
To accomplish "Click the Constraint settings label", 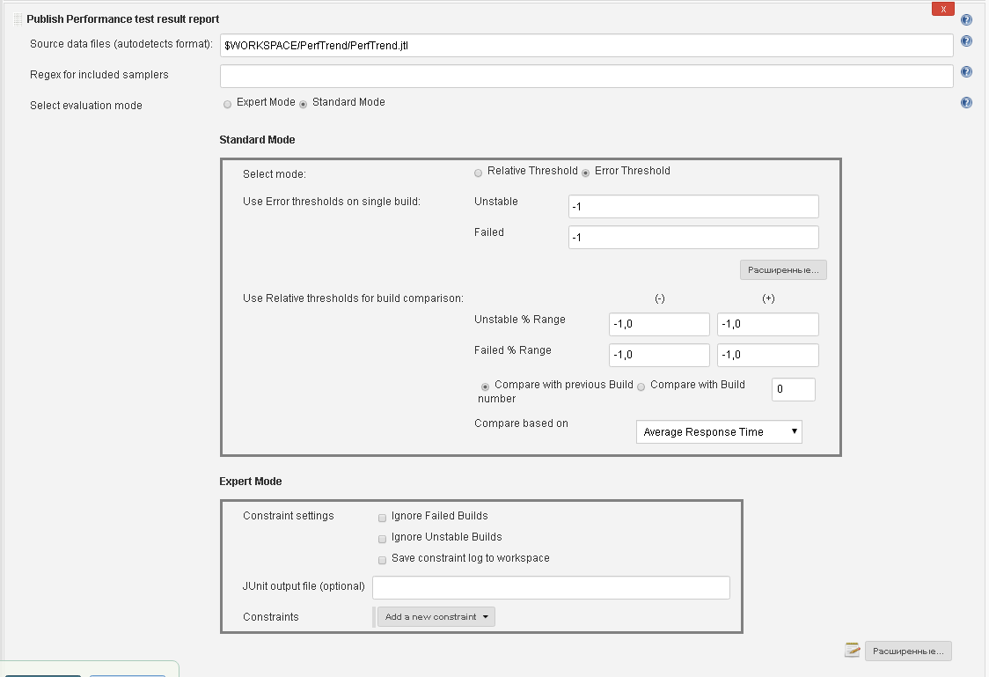I will [289, 516].
